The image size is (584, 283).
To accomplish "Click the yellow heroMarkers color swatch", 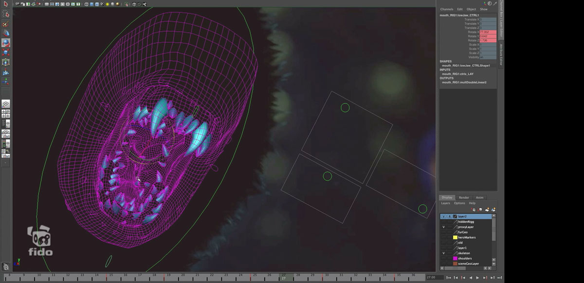I will pyautogui.click(x=455, y=237).
